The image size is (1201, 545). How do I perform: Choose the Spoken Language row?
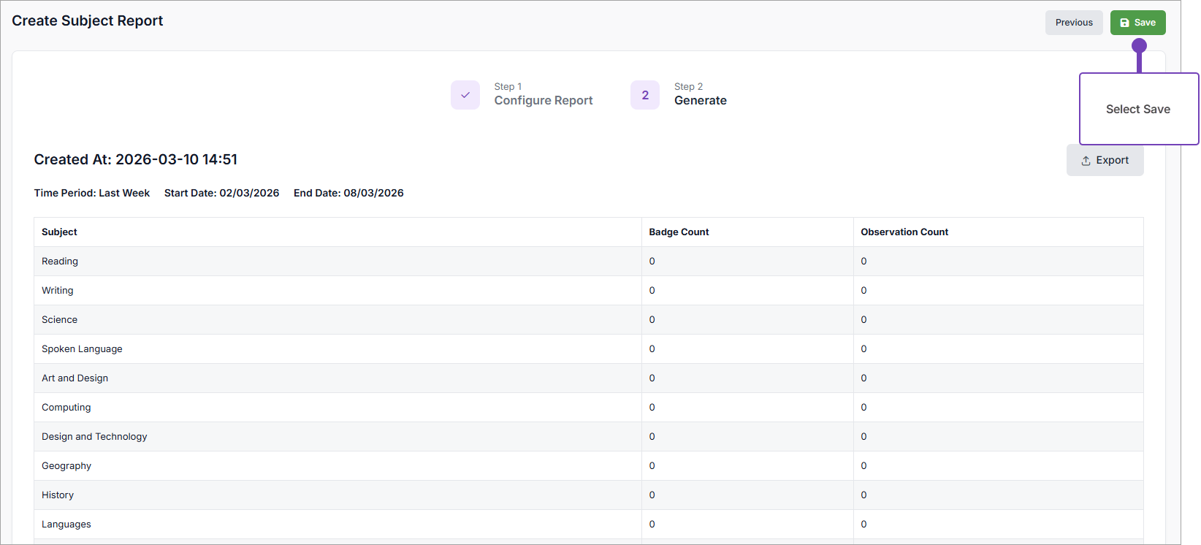(x=82, y=349)
